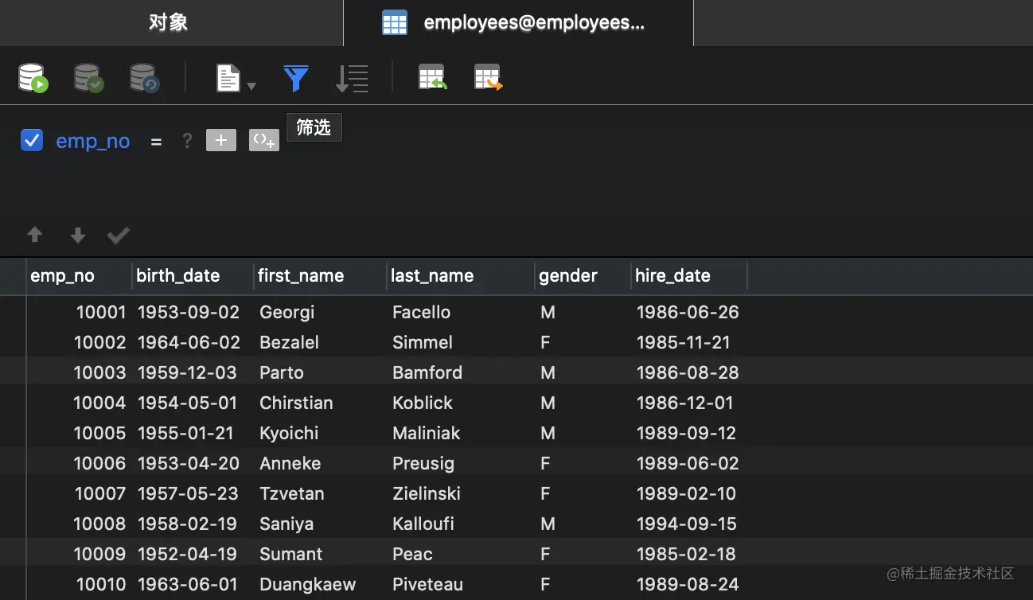
Task: Uncheck the emp_no filter condition checkbox
Action: point(32,141)
